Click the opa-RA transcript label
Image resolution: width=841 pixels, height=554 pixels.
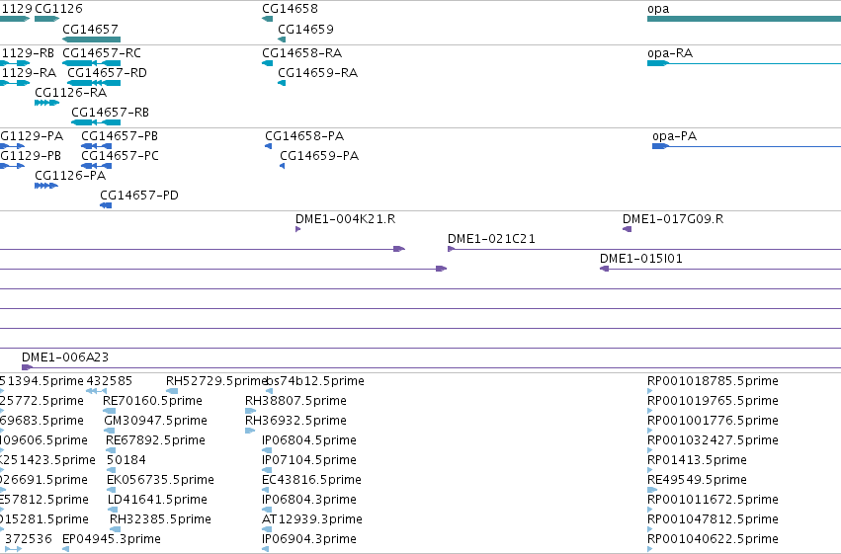tap(670, 53)
